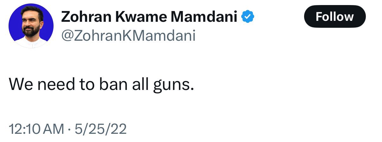Viewport: 382px width, 142px height.
Task: Click the "@" symbol of the username
Action: click(67, 36)
